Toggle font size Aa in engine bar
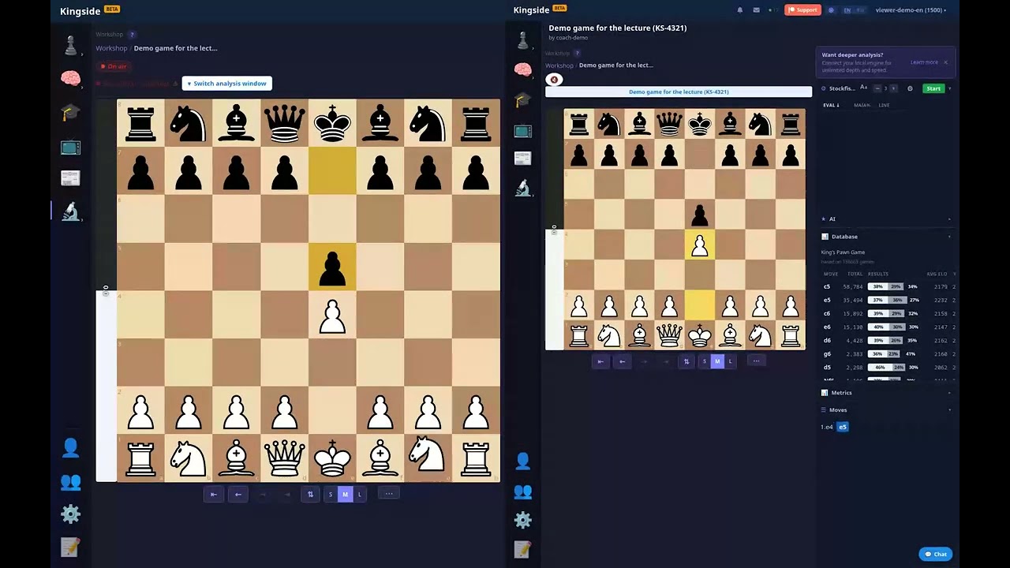 click(863, 88)
